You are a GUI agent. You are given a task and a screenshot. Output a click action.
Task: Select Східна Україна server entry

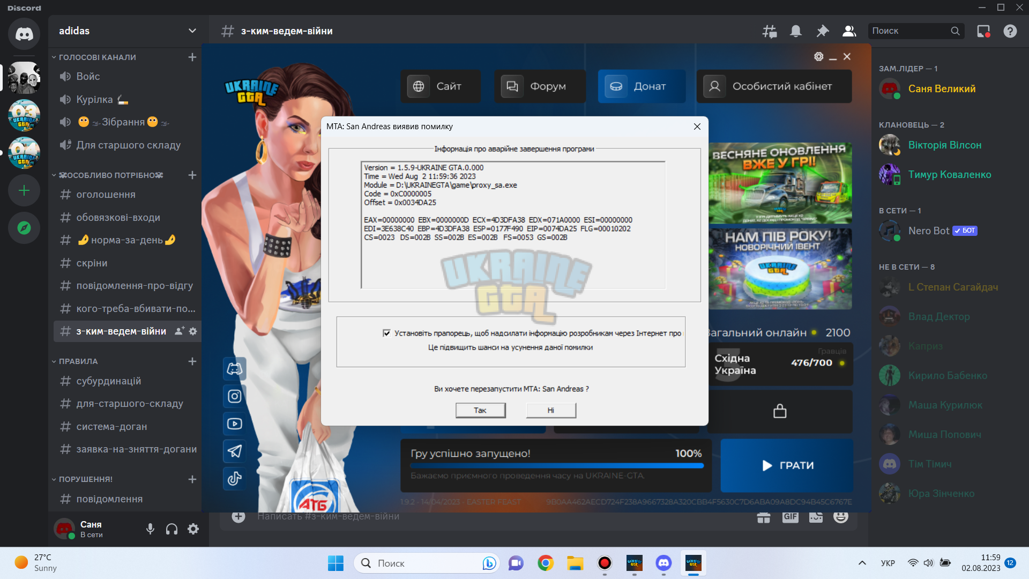(x=780, y=364)
